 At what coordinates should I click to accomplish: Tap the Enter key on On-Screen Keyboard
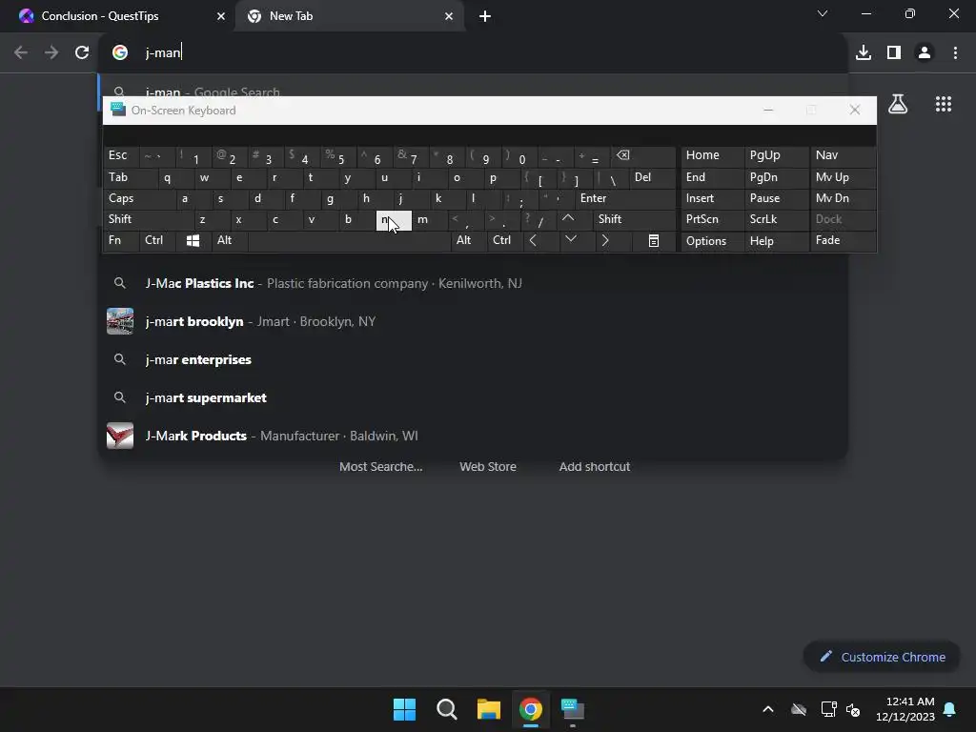[x=625, y=198]
